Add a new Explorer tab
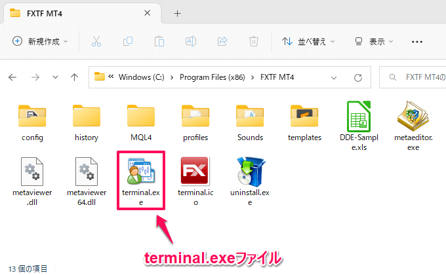This screenshot has height=275, width=446. click(177, 13)
